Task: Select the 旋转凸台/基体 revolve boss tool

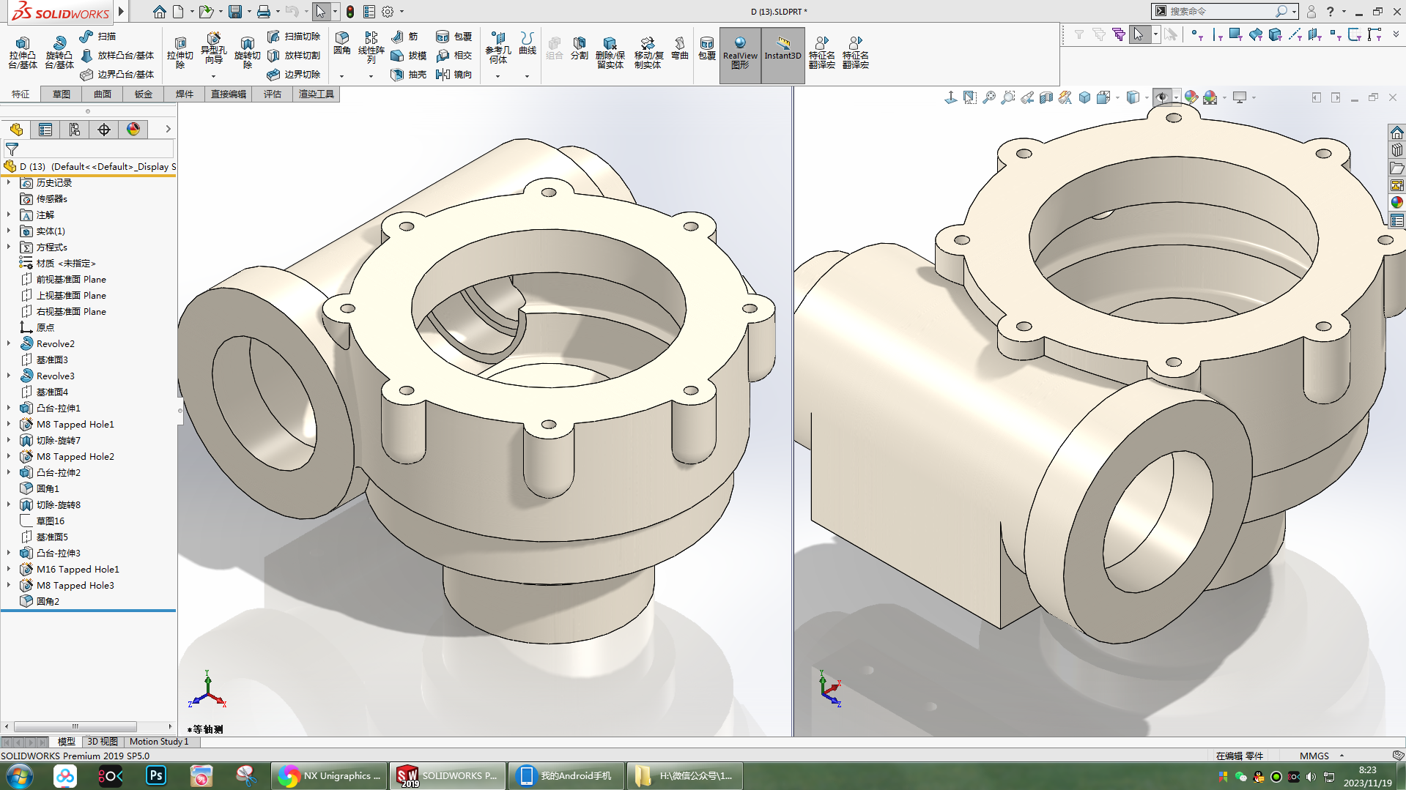Action: [59, 52]
